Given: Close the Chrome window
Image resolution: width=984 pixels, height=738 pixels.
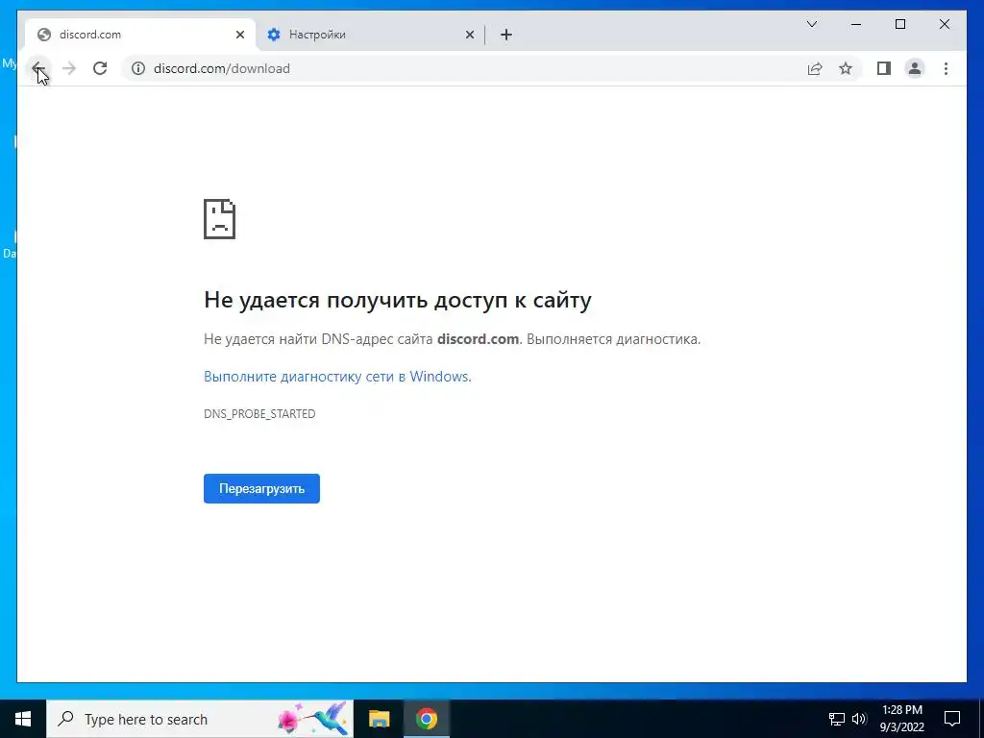Looking at the screenshot, I should point(945,24).
